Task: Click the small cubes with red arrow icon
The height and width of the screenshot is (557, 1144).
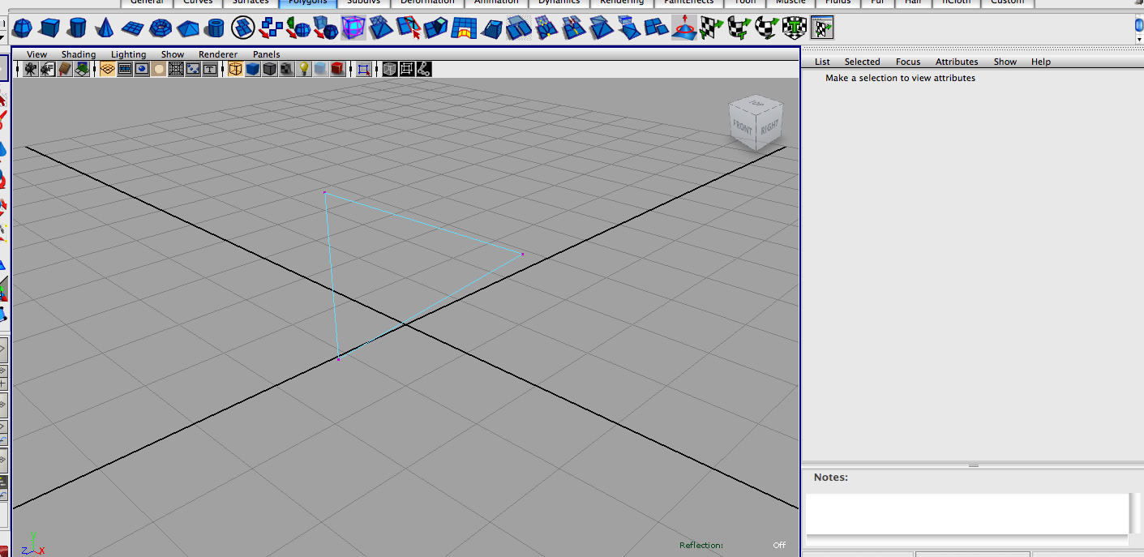Action: click(270, 29)
